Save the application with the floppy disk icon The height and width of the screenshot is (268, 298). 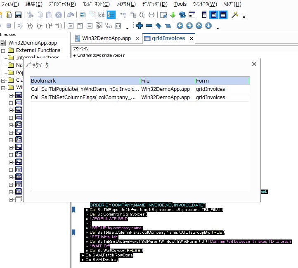click(x=18, y=15)
